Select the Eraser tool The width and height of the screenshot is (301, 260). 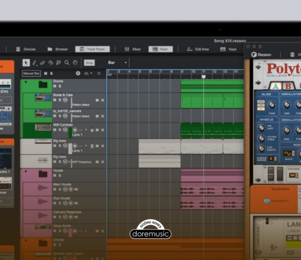tap(42, 62)
